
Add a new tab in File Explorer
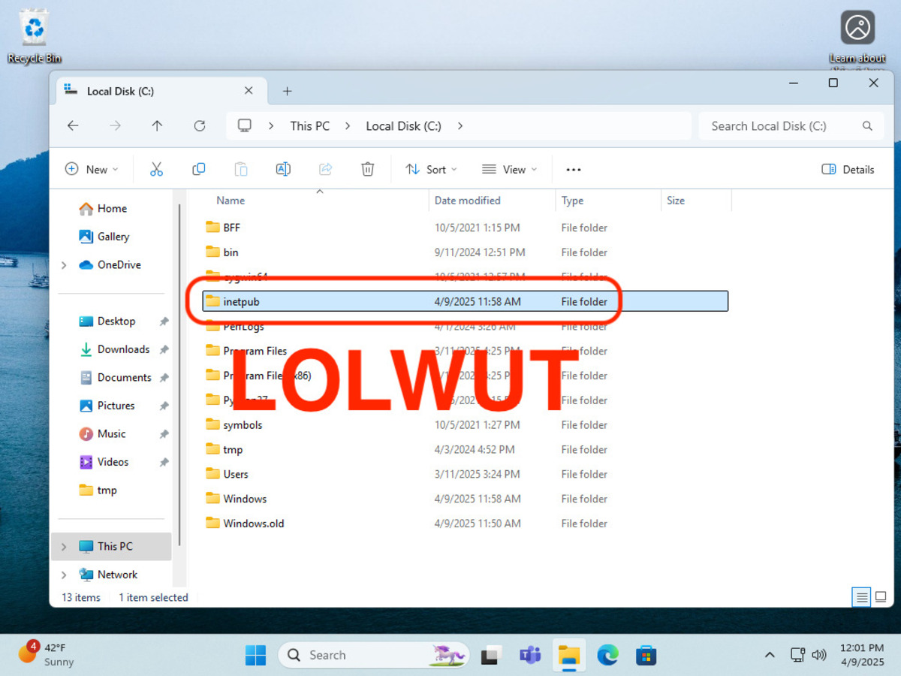287,91
